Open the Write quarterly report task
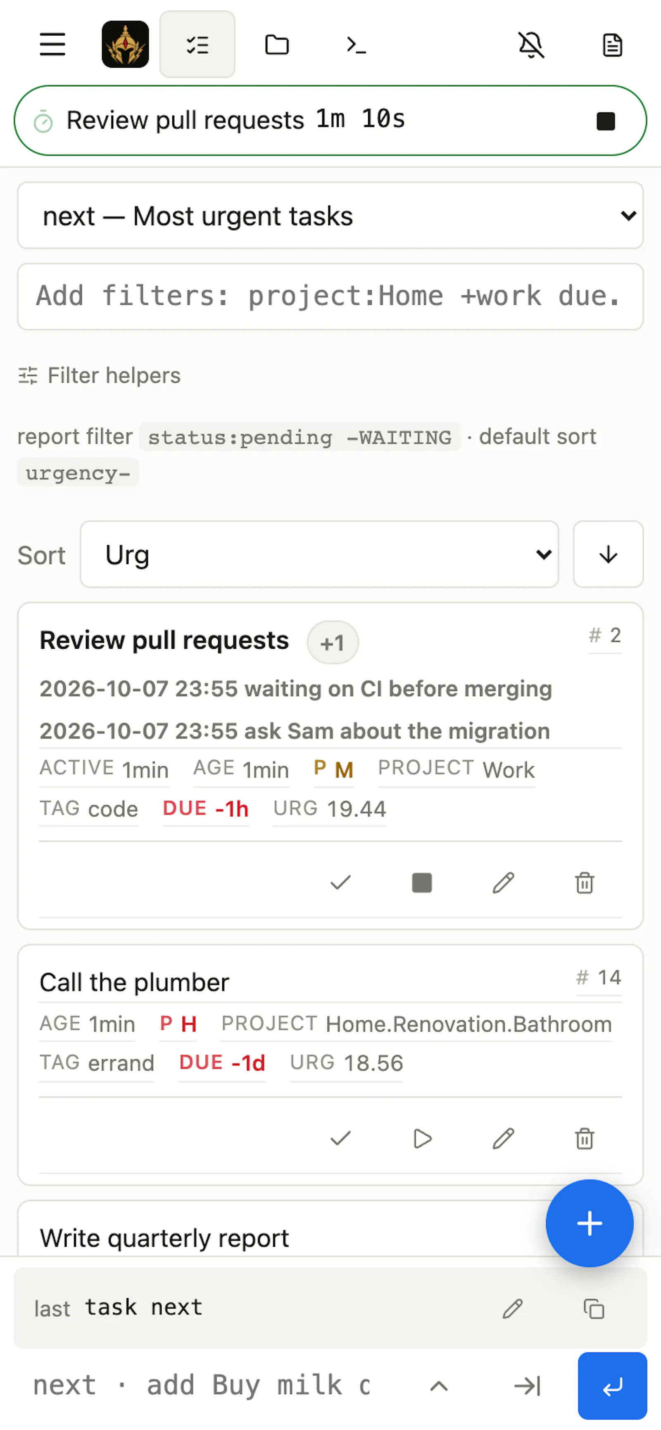This screenshot has height=1430, width=661. [164, 1238]
